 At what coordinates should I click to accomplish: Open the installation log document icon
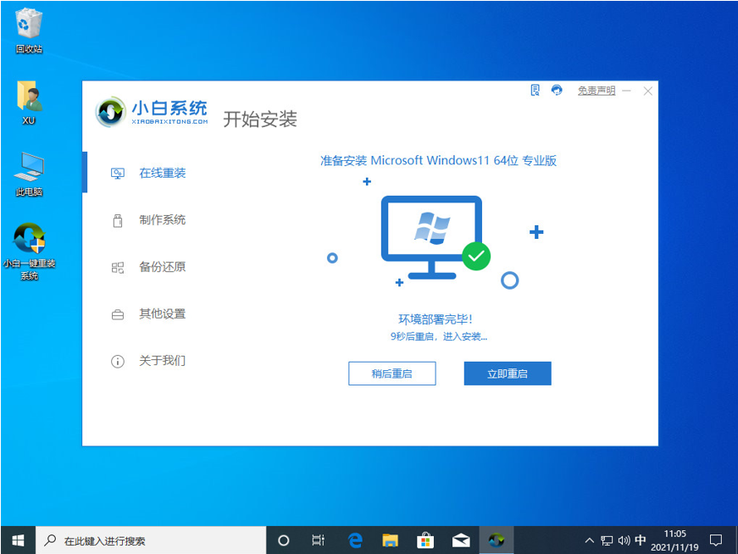click(x=535, y=91)
